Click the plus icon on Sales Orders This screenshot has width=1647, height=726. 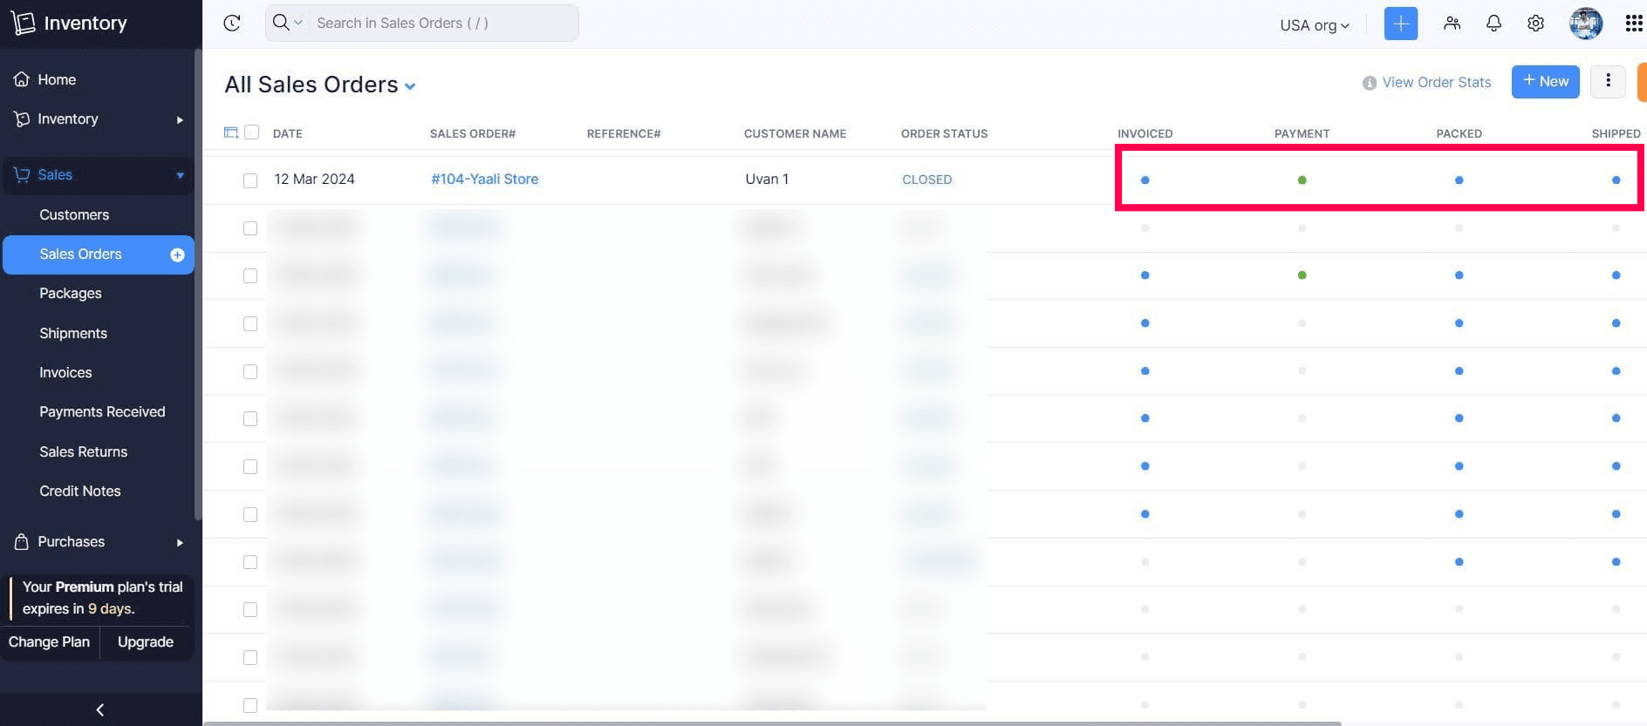tap(177, 254)
